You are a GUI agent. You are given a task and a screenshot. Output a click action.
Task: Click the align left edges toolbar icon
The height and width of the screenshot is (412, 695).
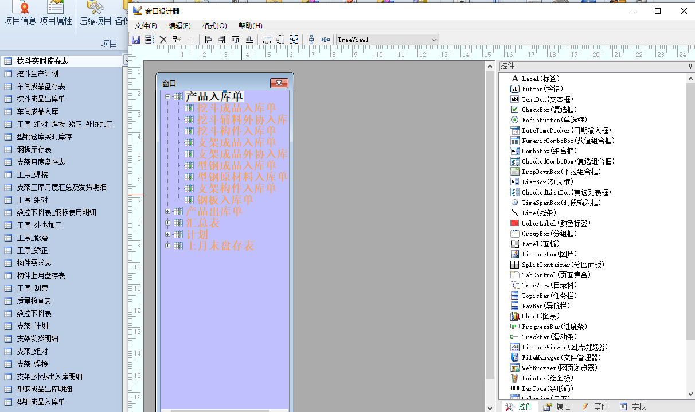(x=208, y=40)
